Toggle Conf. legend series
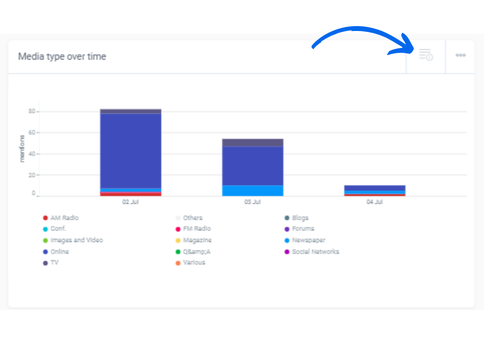This screenshot has height=339, width=484. (x=54, y=229)
